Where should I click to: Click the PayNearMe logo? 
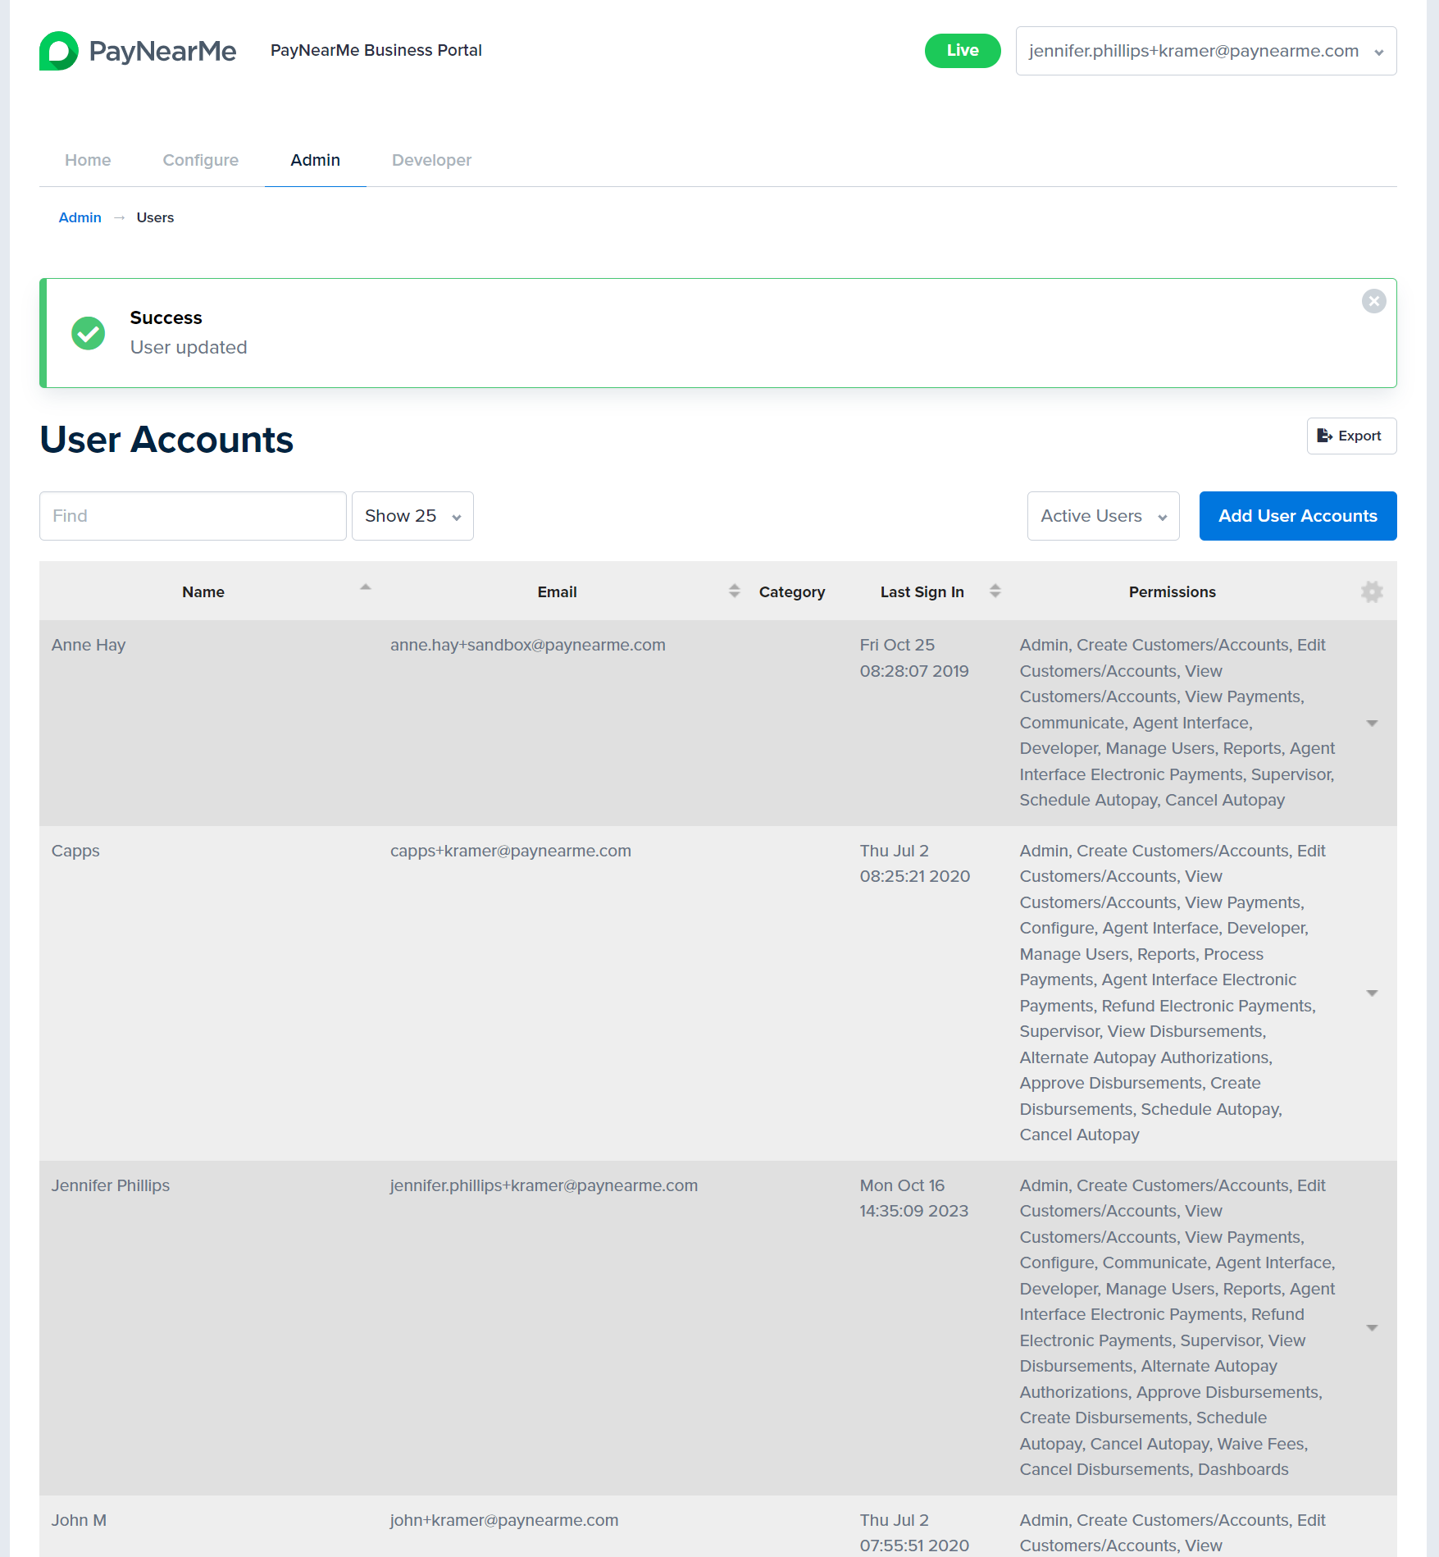point(138,51)
